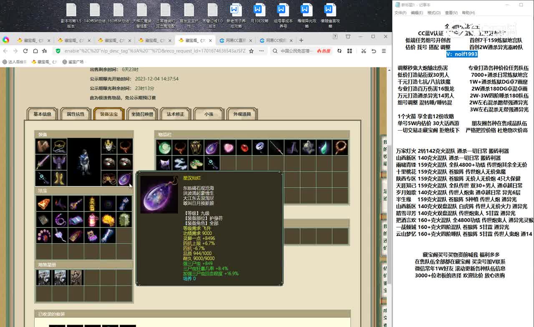Viewport: 534px width, 327px height.
Task: Switch to the 外观道具 tab
Action: [242, 114]
